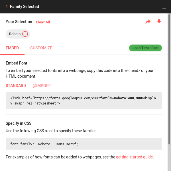Click the Roboto selection chip
This screenshot has width=171, height=171.
pos(18,34)
